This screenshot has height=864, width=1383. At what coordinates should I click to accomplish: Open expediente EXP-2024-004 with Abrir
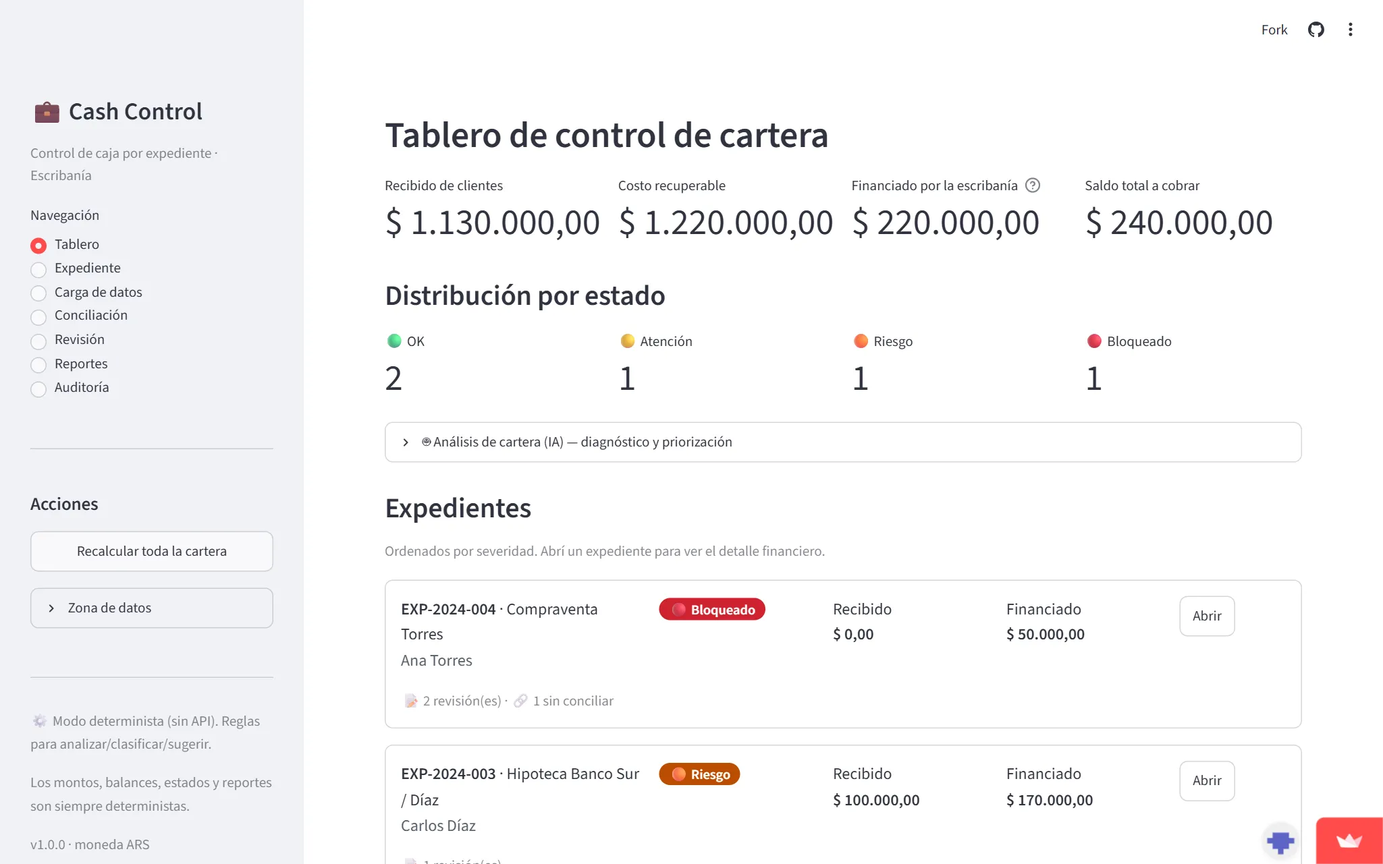(1207, 616)
